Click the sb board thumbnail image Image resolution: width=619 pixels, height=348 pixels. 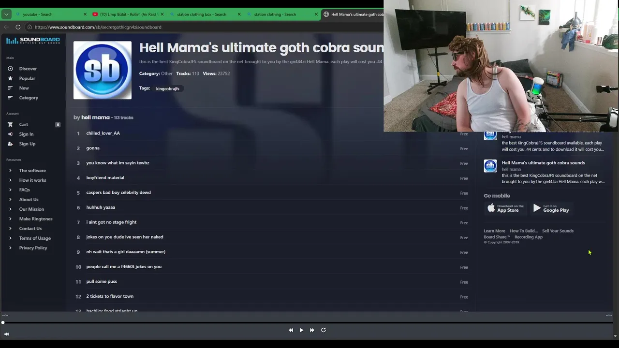click(103, 70)
